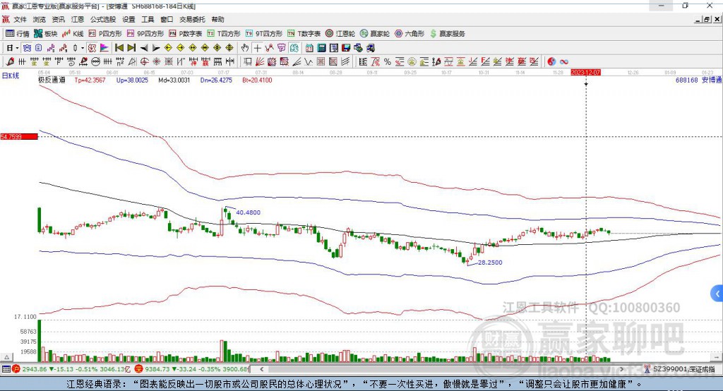Click the calendar date icon

coord(309,48)
